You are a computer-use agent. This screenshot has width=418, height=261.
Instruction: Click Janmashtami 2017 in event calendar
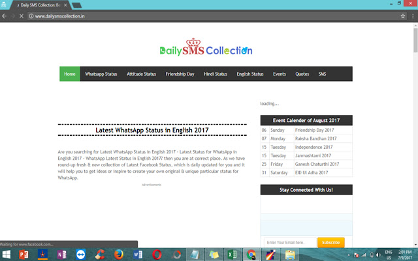(313, 155)
